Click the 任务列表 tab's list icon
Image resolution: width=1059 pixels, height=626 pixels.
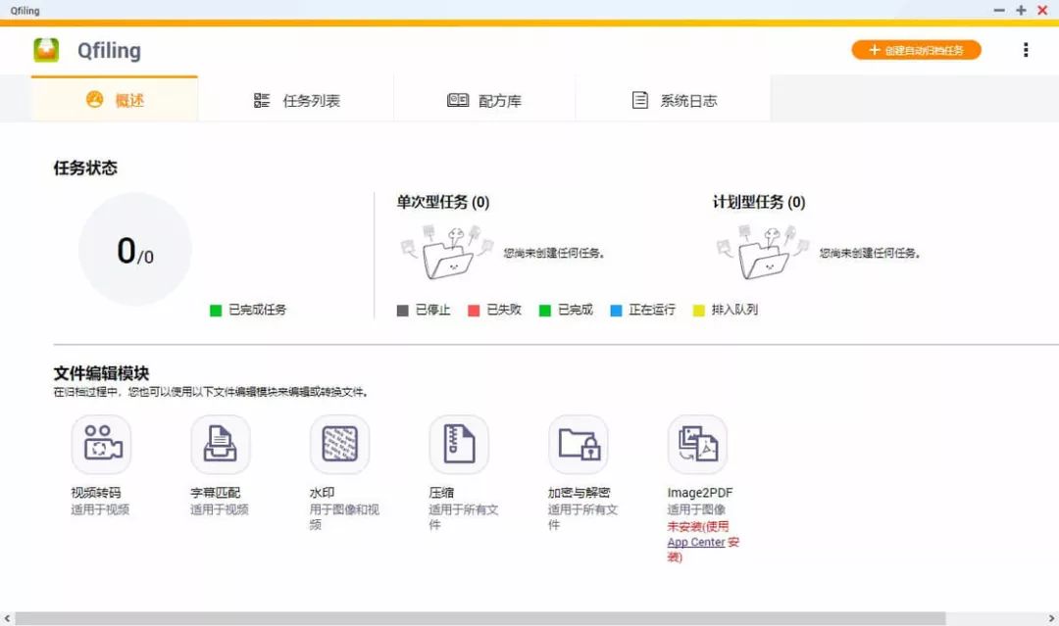(x=262, y=101)
